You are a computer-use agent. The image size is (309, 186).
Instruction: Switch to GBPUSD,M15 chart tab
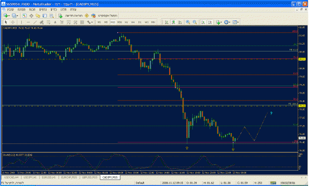coord(89,178)
